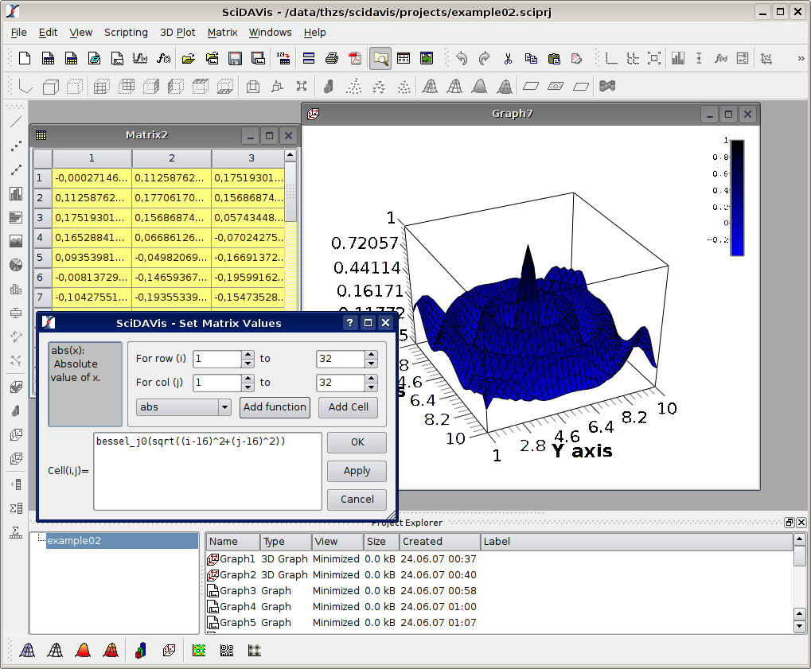
Task: Click the new matrix icon with yellow grid
Action: pyautogui.click(x=71, y=58)
